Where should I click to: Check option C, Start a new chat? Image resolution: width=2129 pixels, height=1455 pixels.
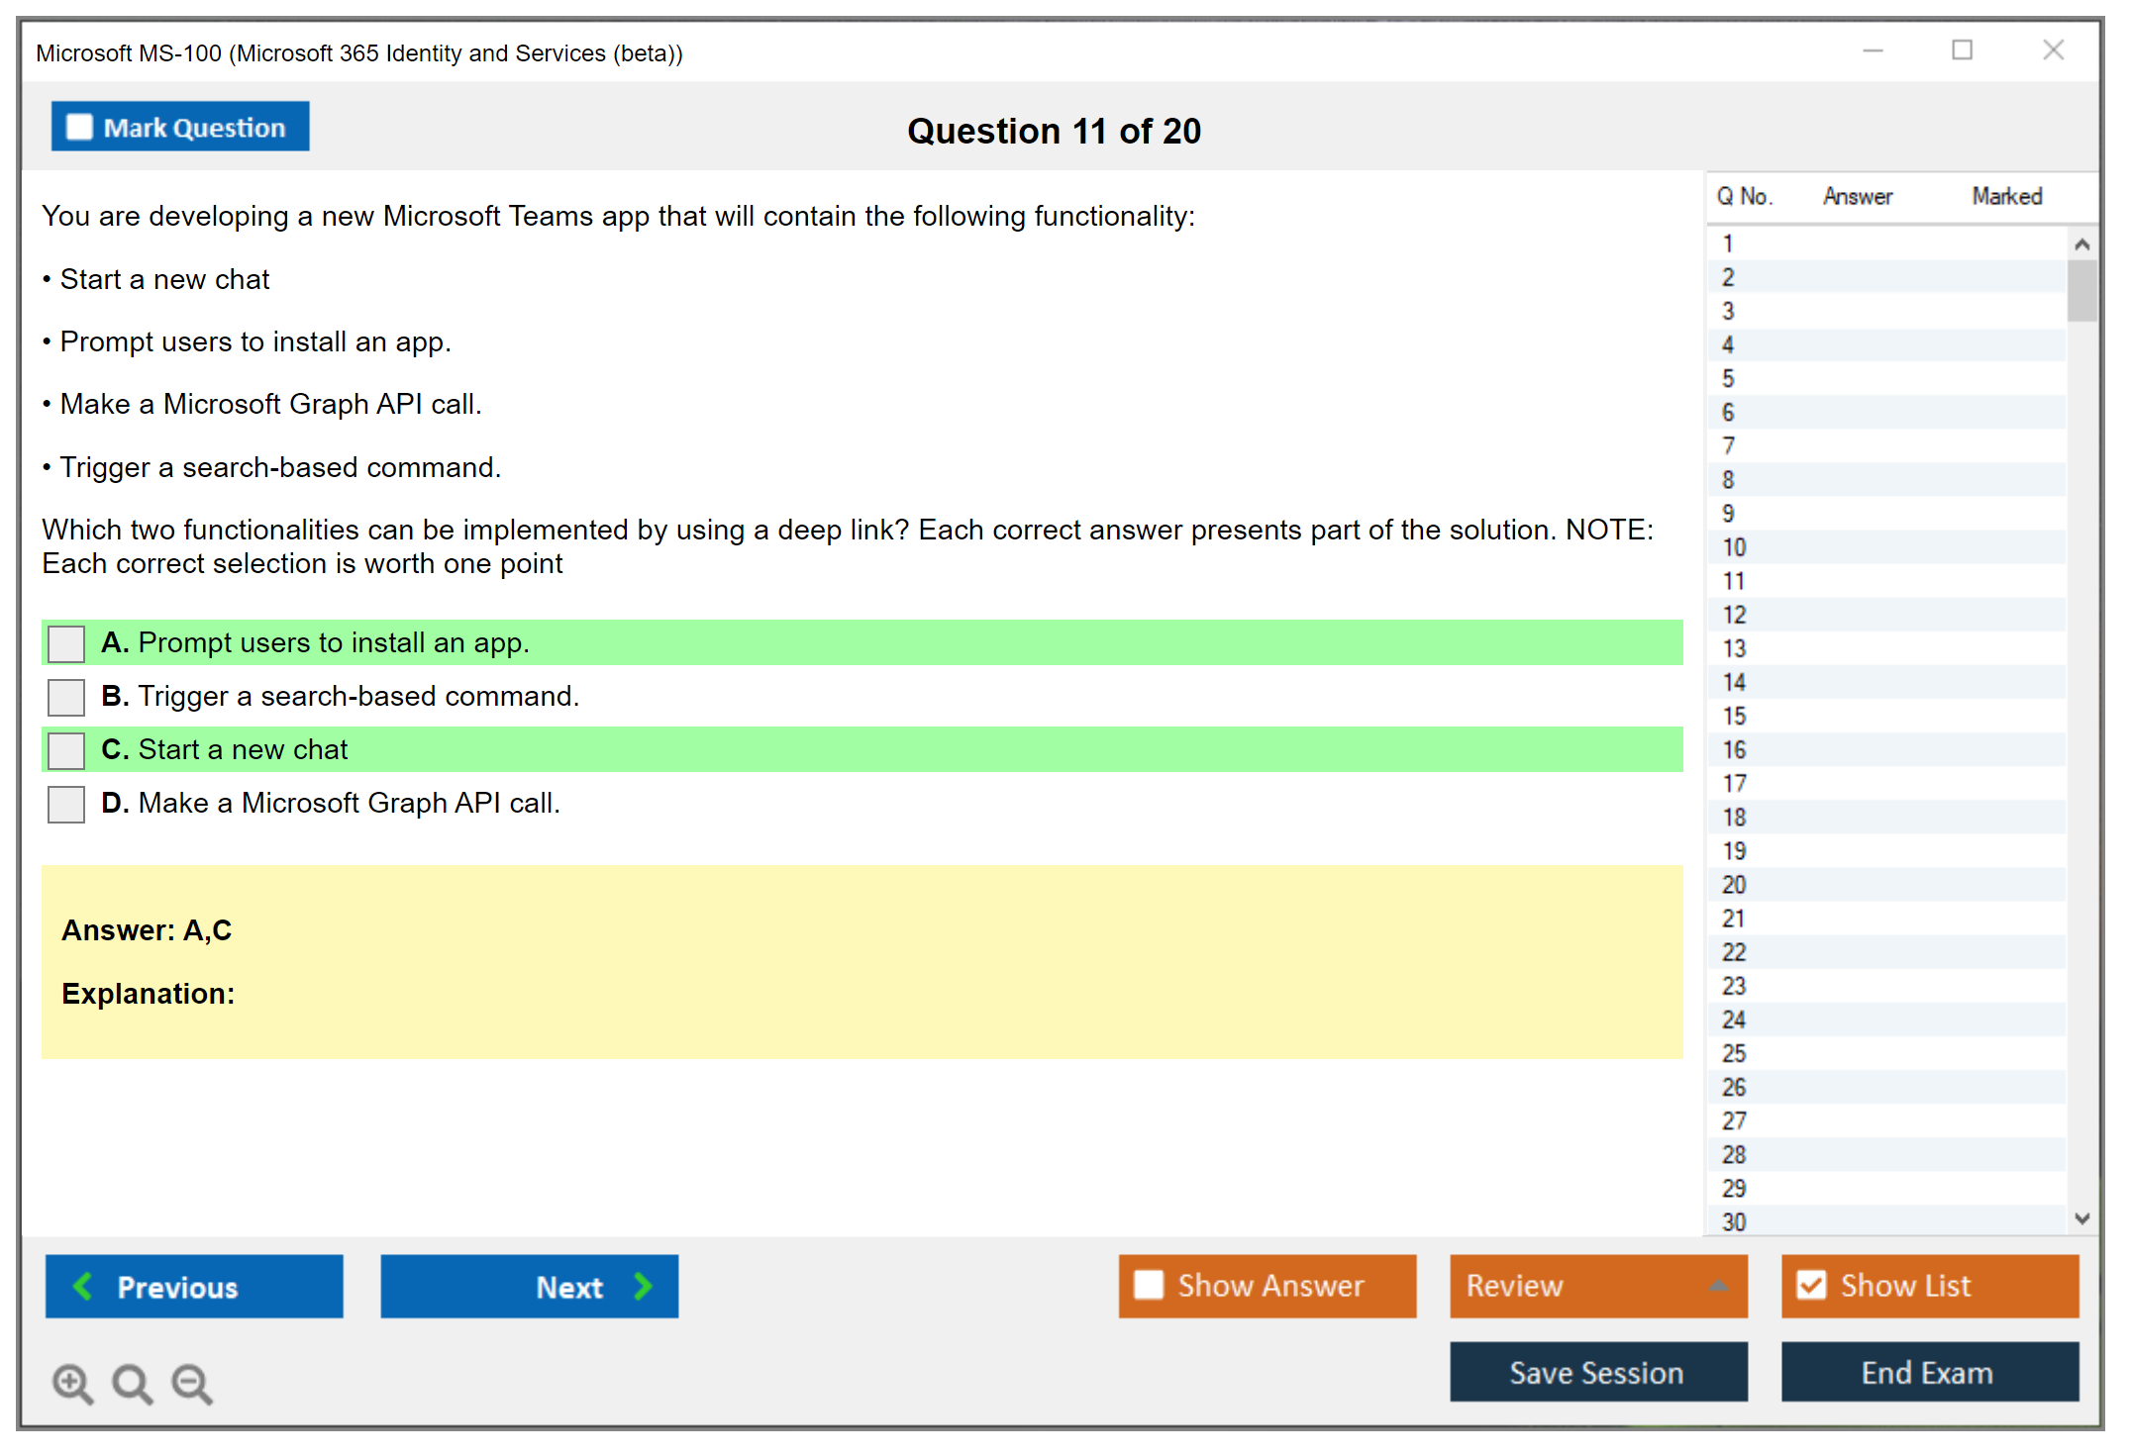pos(66,750)
